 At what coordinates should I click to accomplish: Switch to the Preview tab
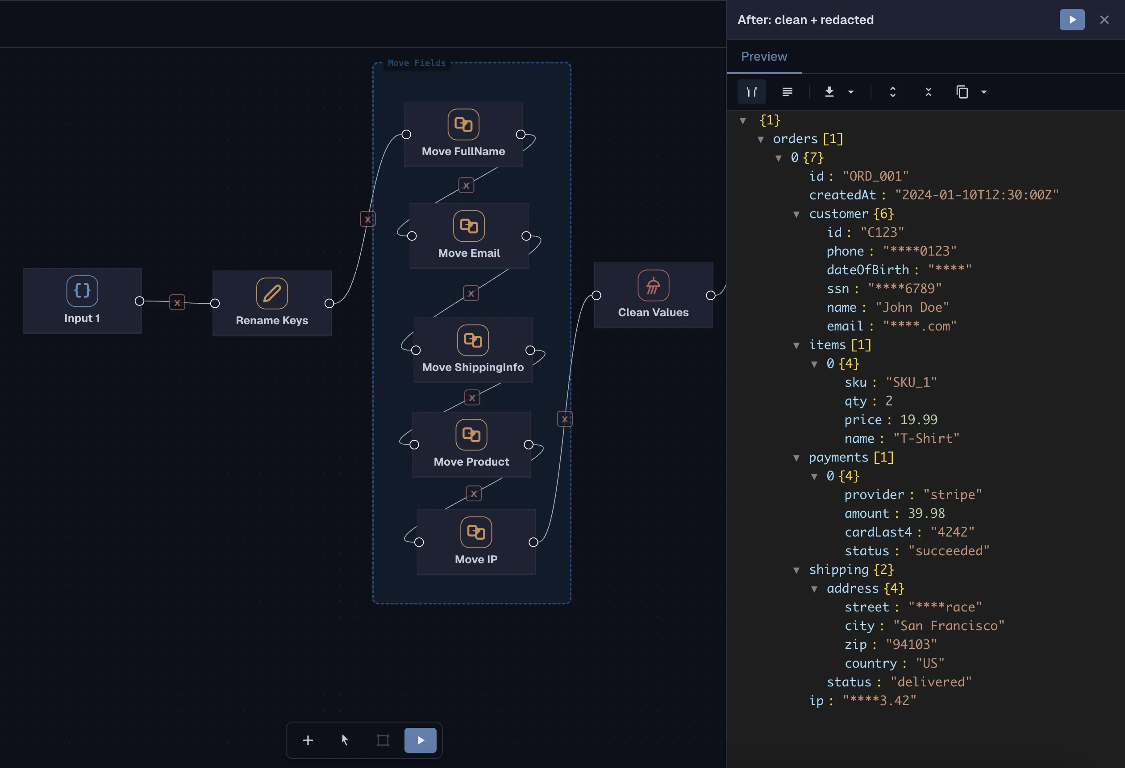point(764,57)
